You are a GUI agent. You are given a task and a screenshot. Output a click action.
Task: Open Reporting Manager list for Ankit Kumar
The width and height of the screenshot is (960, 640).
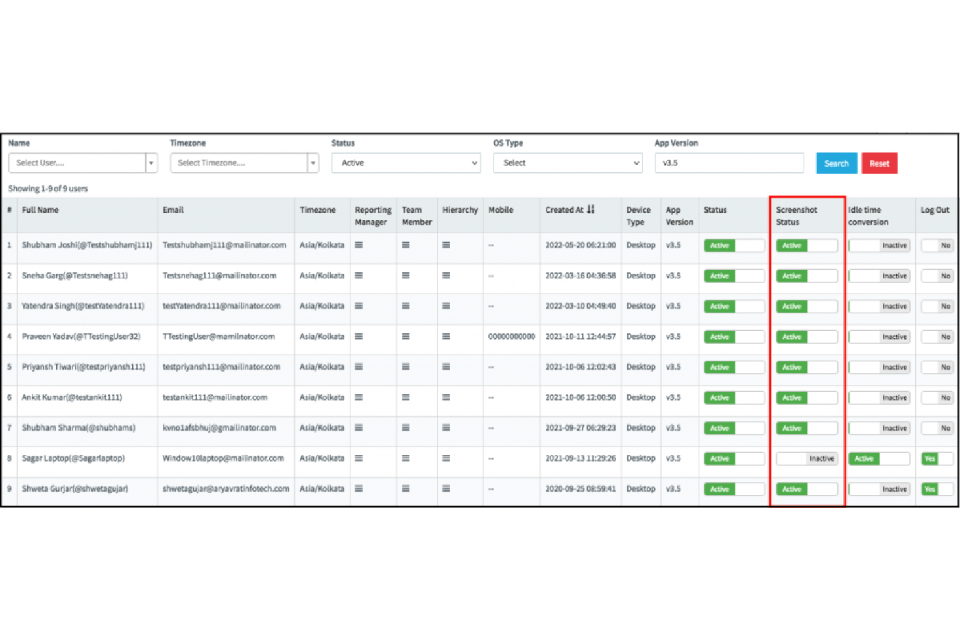[x=359, y=397]
